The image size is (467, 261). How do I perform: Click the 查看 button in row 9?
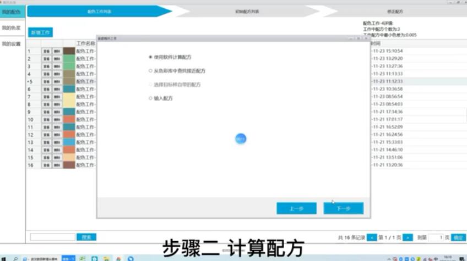[x=46, y=112]
